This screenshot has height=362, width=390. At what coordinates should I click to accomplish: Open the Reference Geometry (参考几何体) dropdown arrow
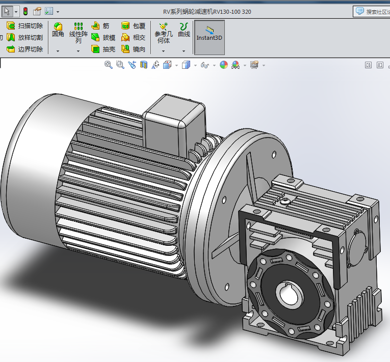click(163, 51)
